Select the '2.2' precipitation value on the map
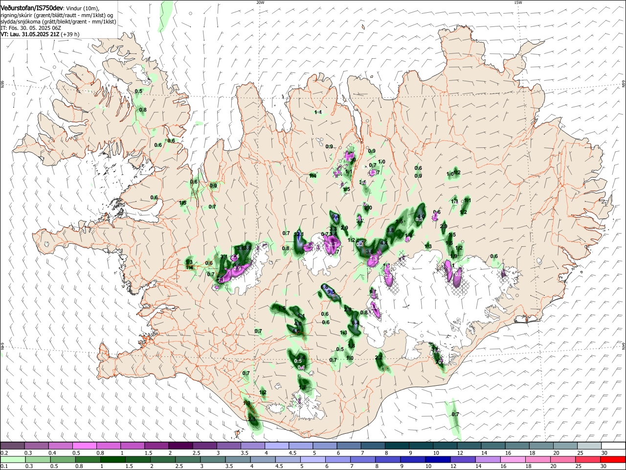 (x=379, y=358)
